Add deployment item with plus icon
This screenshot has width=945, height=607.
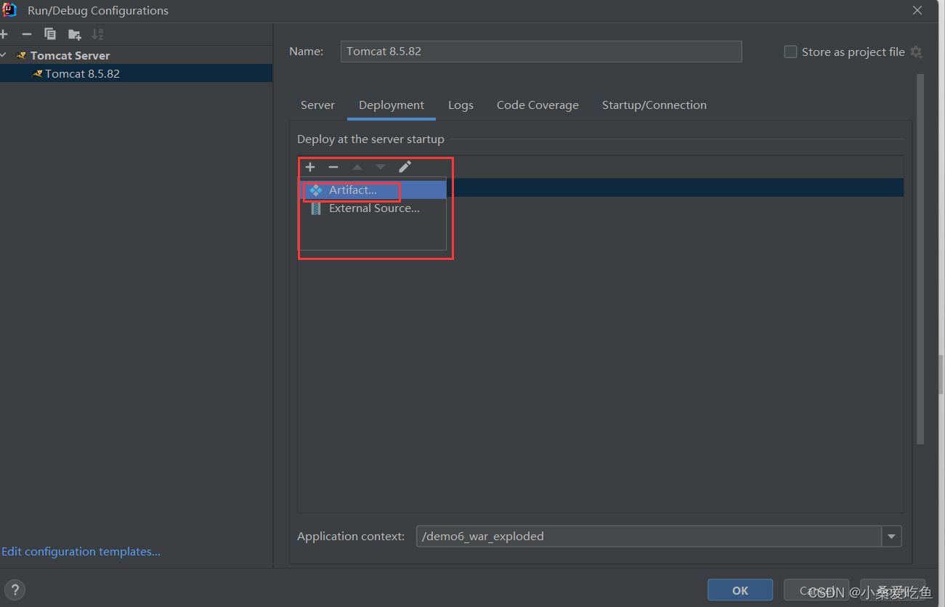[x=310, y=167]
